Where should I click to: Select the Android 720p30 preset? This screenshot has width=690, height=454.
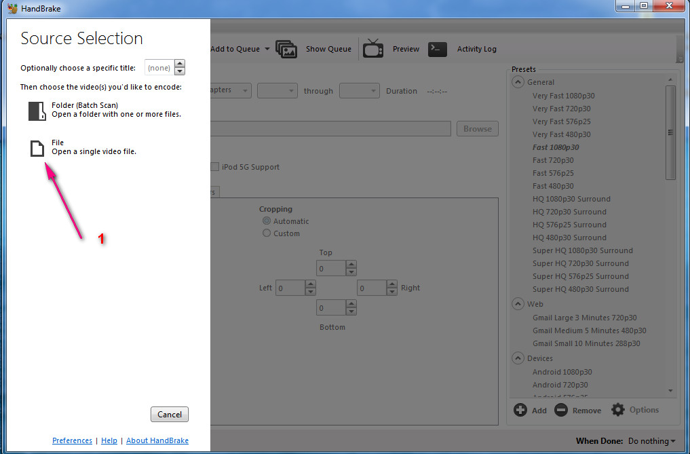pos(560,385)
